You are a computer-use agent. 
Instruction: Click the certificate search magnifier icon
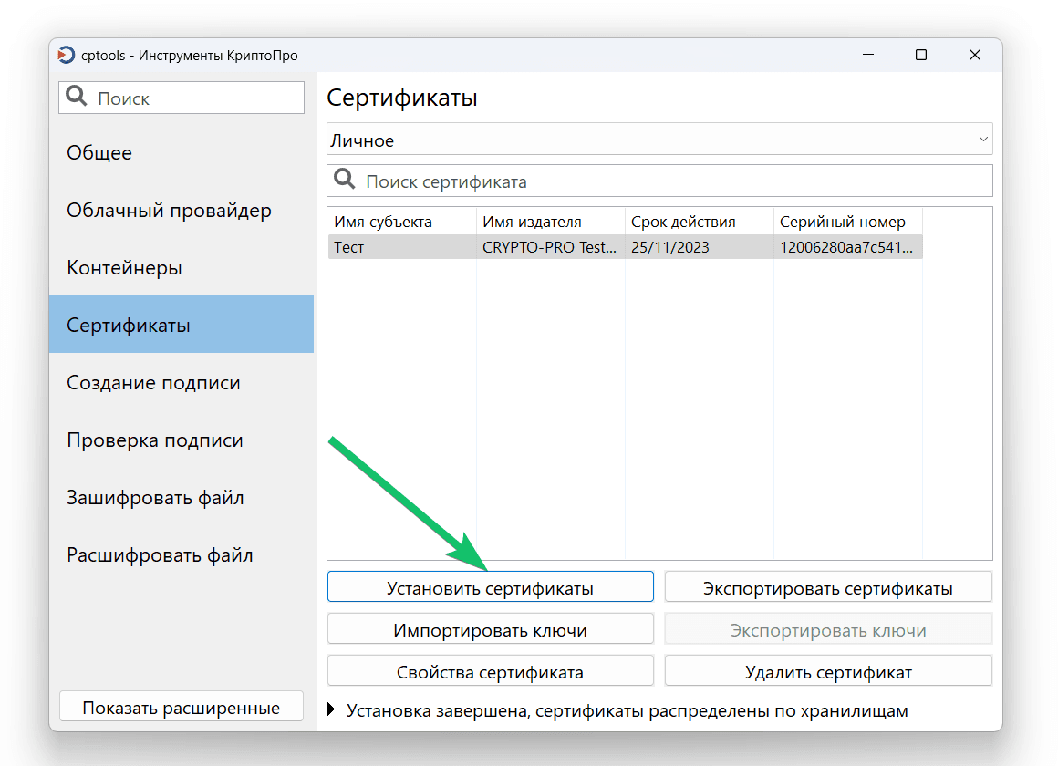[x=345, y=180]
